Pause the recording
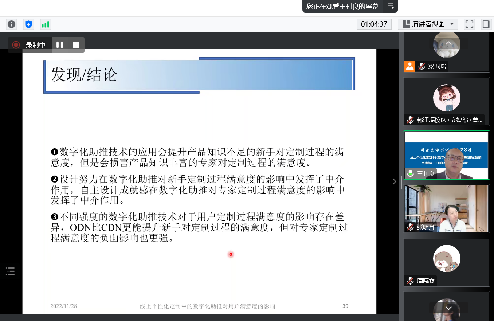494x321 pixels. click(x=60, y=45)
